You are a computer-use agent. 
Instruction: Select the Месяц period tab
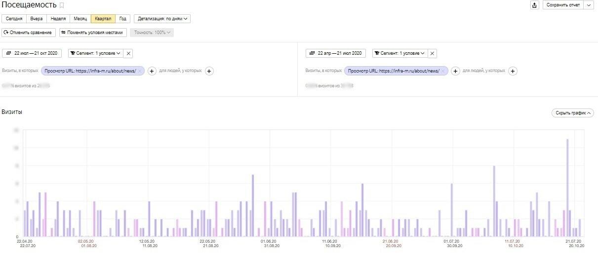[x=80, y=19]
